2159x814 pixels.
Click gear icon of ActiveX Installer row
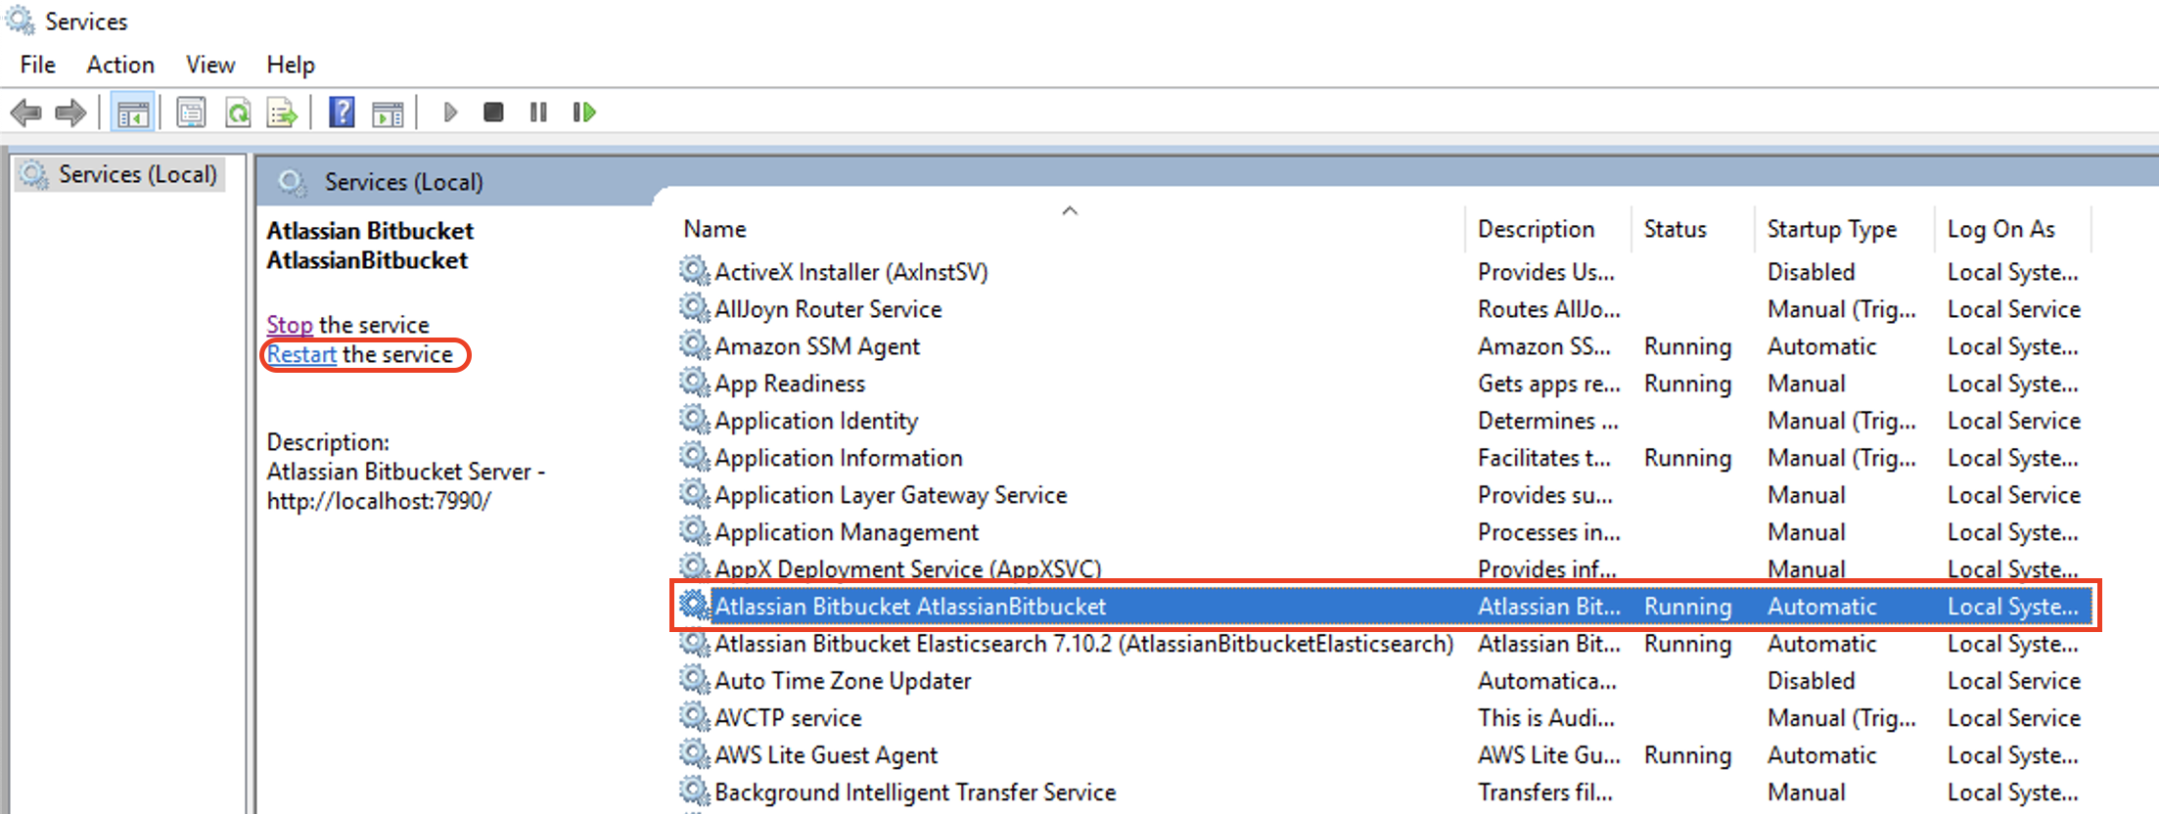click(x=694, y=270)
